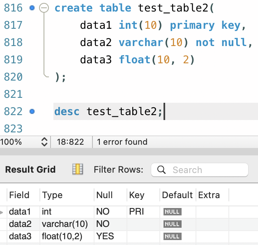Image resolution: width=258 pixels, height=245 pixels.
Task: Click 'primary key' on line 817
Action: pos(205,25)
